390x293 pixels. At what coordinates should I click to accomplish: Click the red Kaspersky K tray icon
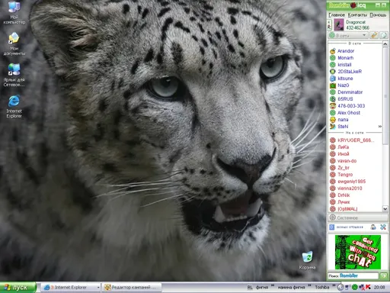(x=368, y=287)
